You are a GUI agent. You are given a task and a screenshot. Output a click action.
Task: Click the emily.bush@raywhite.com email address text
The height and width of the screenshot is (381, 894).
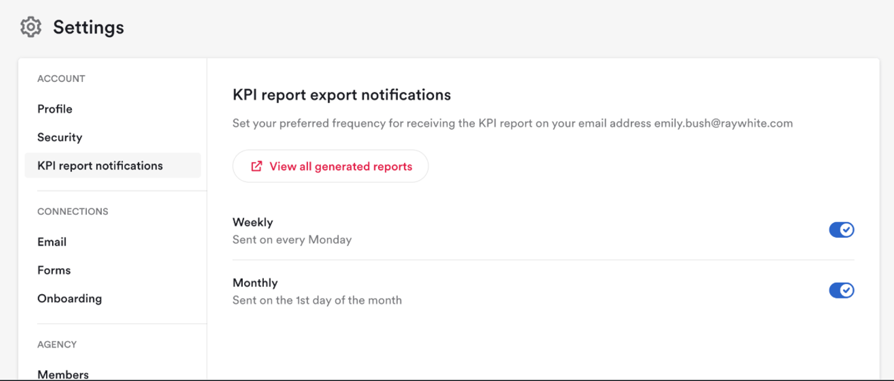coord(723,123)
